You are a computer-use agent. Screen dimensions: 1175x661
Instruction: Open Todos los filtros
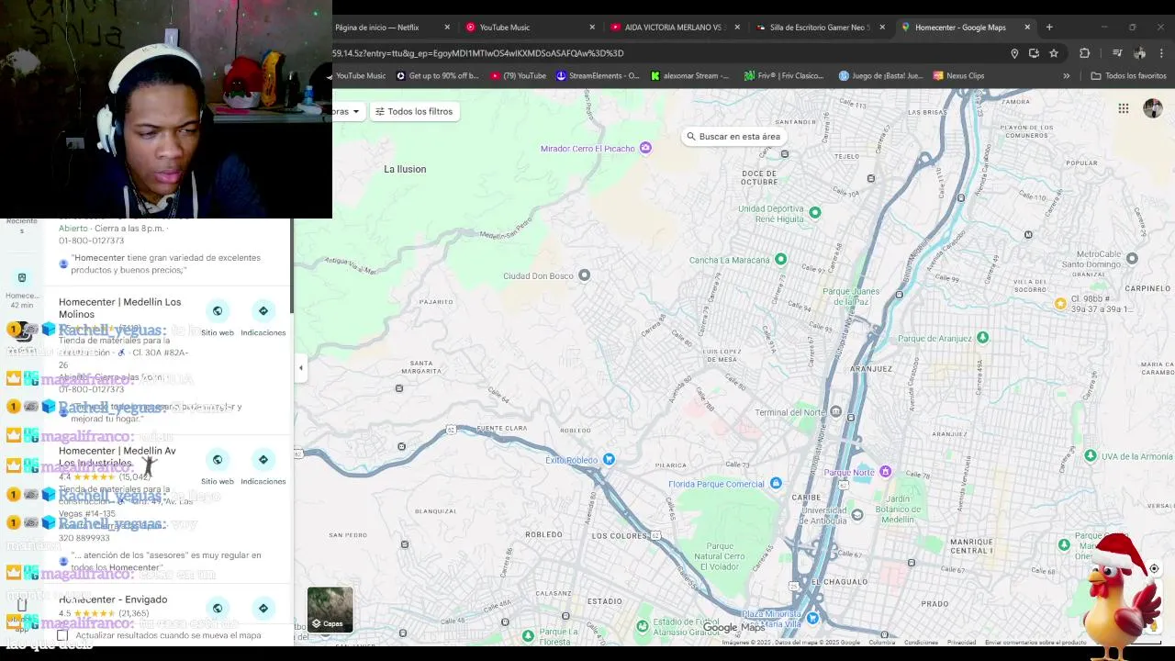414,111
